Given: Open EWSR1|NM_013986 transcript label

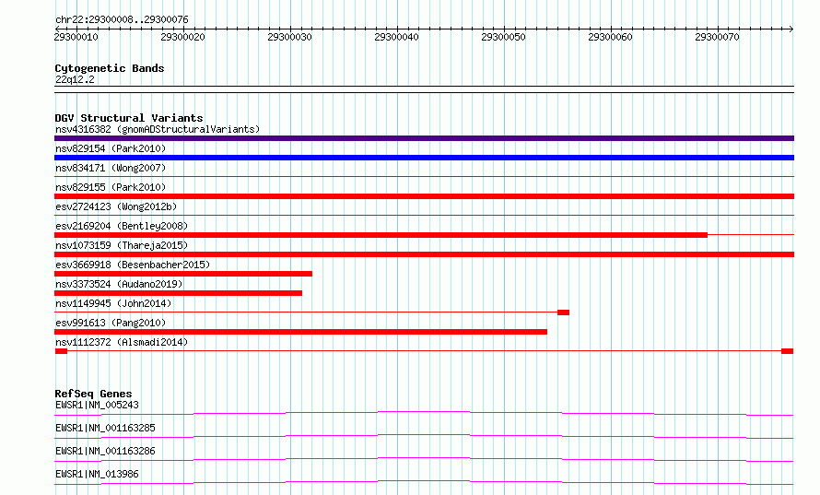Looking at the screenshot, I should pyautogui.click(x=97, y=474).
